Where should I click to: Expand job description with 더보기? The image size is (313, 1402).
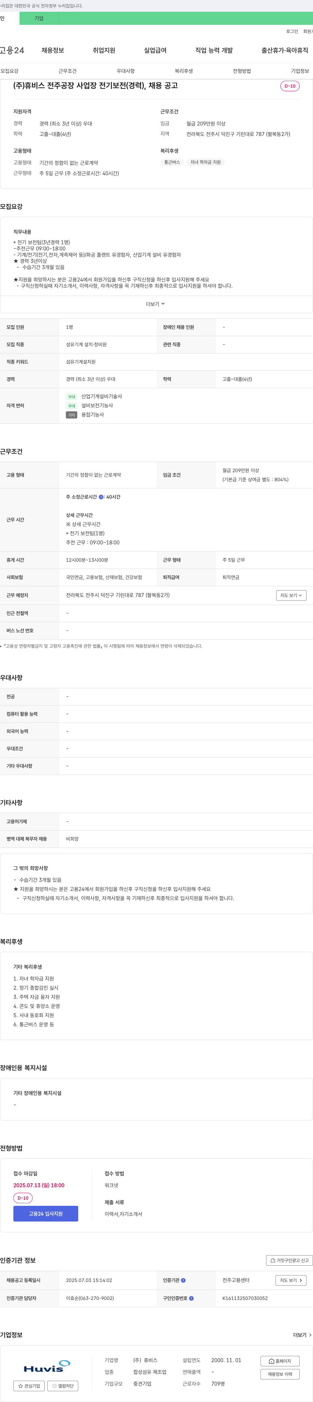pyautogui.click(x=156, y=304)
